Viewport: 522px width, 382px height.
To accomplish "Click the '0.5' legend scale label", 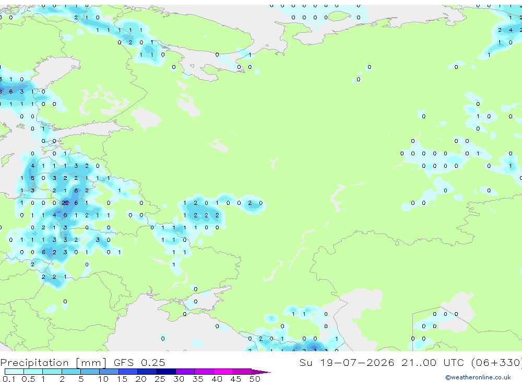I will [x=28, y=379].
